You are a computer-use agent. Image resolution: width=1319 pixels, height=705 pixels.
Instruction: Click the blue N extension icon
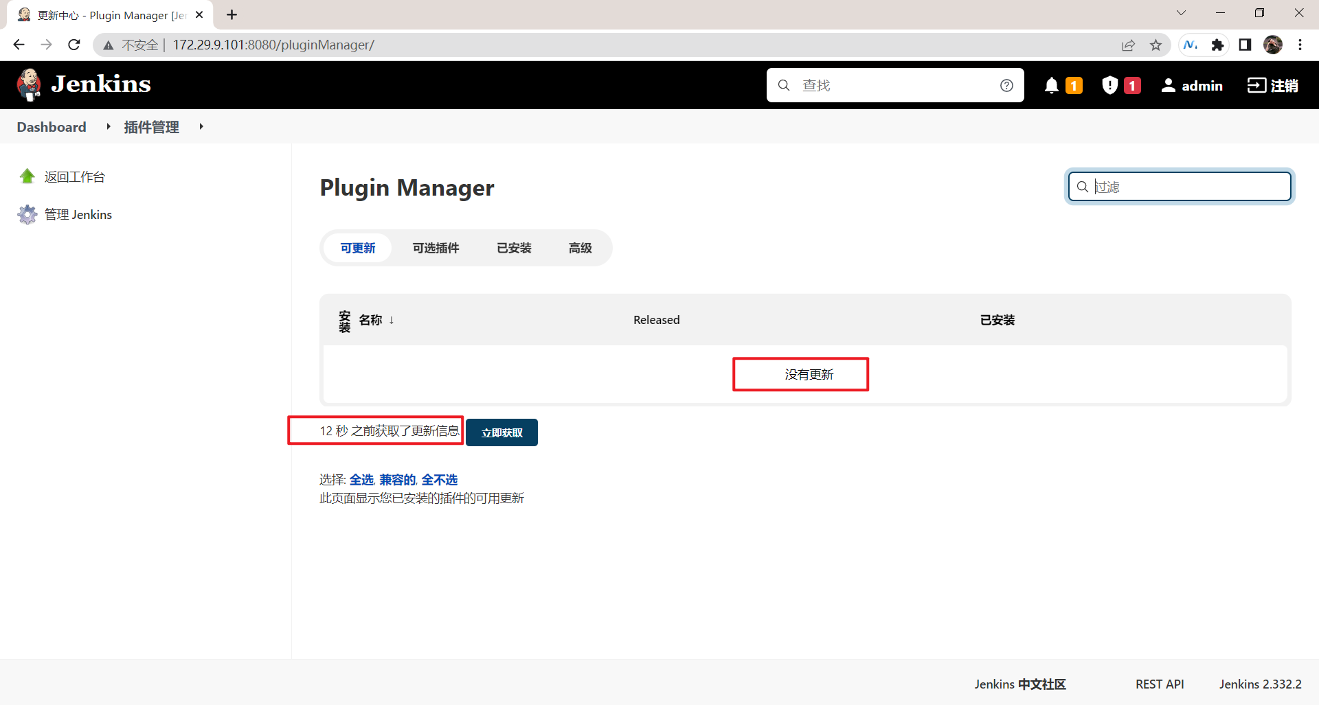click(1191, 45)
